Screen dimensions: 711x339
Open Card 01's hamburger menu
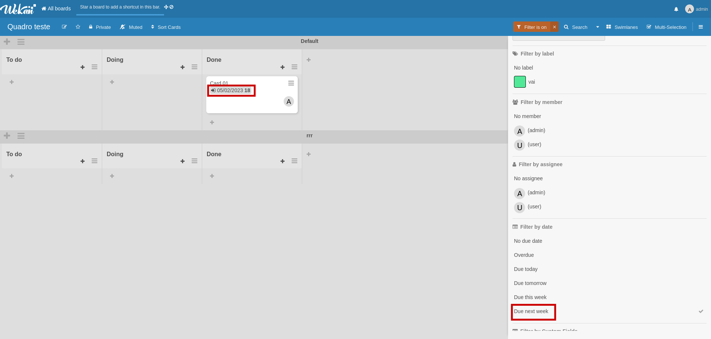(291, 83)
